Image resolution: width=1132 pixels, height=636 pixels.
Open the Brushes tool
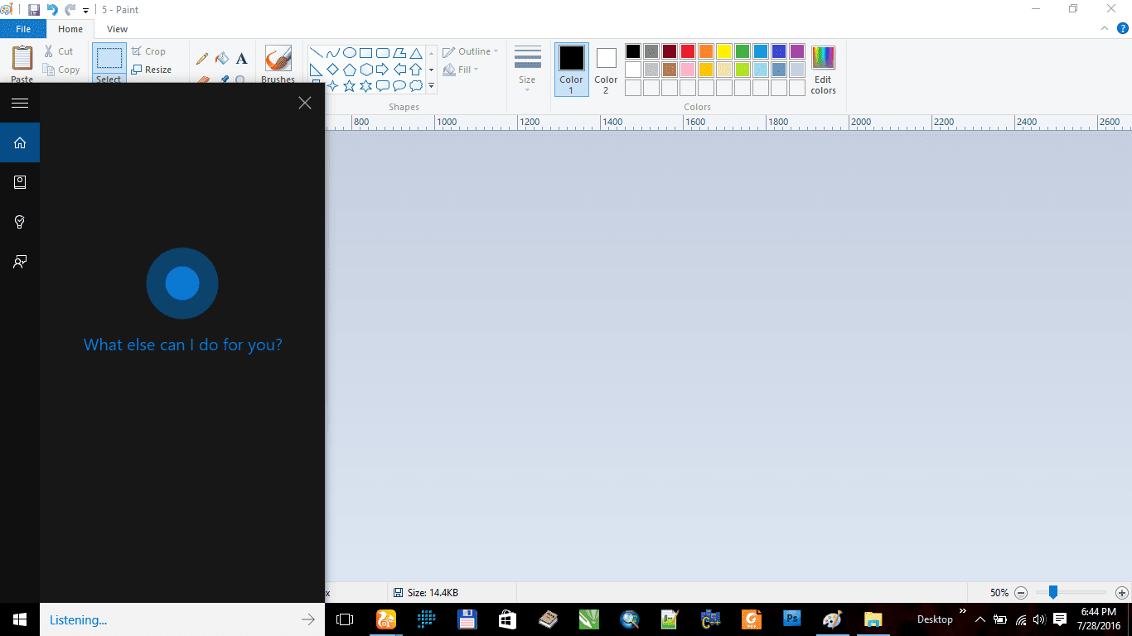click(x=278, y=64)
